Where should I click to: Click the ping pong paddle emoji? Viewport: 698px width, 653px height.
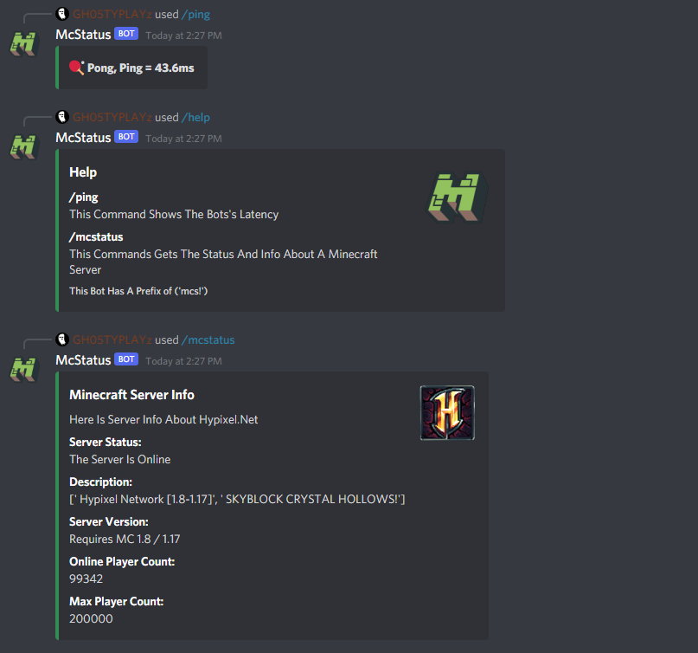click(77, 68)
